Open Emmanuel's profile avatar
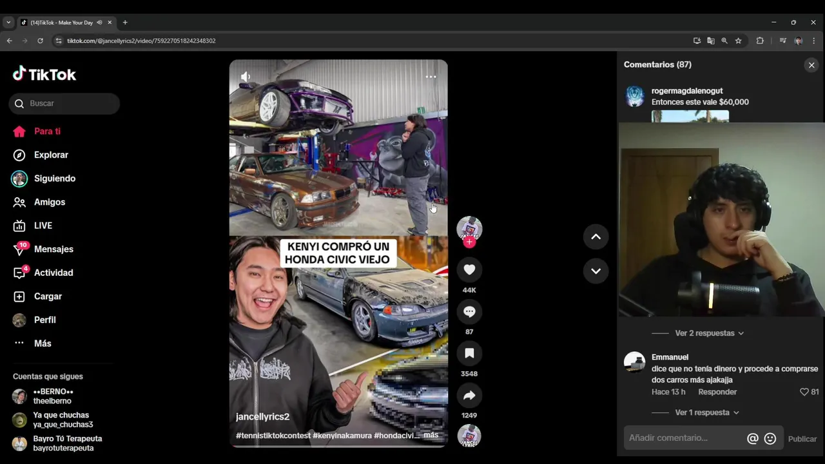This screenshot has height=464, width=825. (635, 362)
